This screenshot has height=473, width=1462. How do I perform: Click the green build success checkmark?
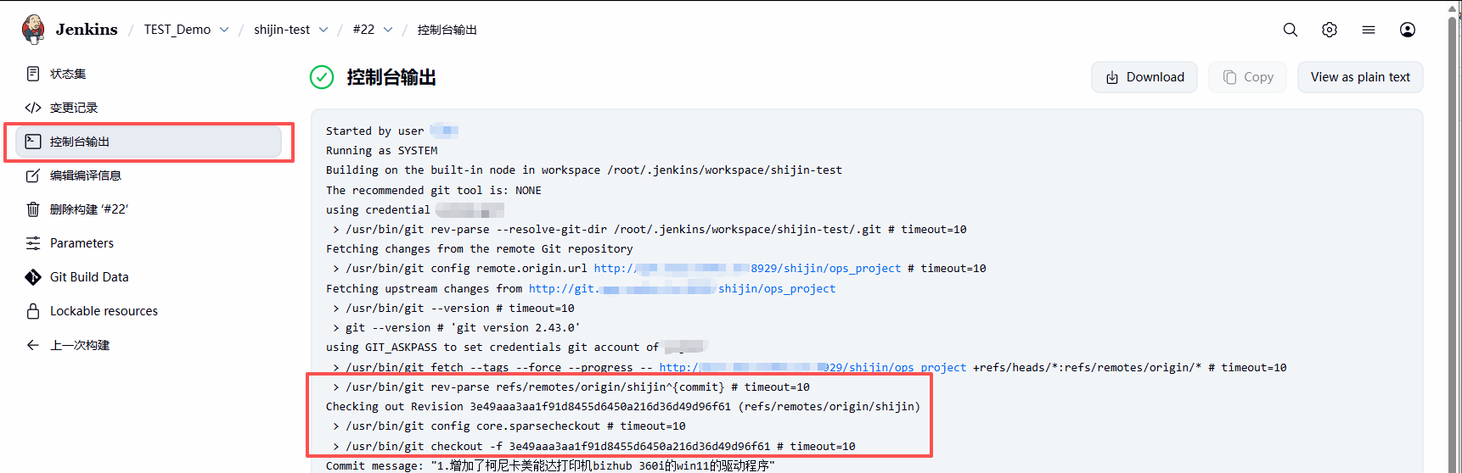(x=322, y=77)
